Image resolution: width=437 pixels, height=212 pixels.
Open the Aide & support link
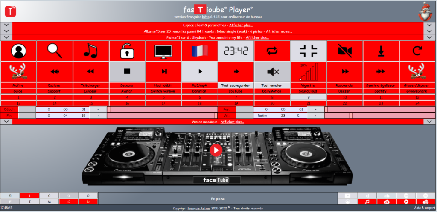tap(424, 208)
